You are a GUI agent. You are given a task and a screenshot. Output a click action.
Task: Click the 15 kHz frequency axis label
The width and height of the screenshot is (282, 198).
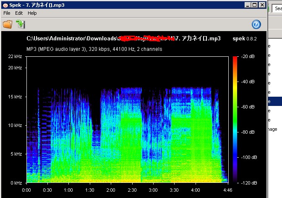pyautogui.click(x=15, y=97)
